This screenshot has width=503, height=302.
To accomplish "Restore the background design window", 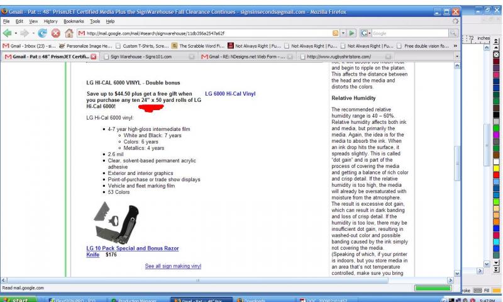I will coord(487,10).
